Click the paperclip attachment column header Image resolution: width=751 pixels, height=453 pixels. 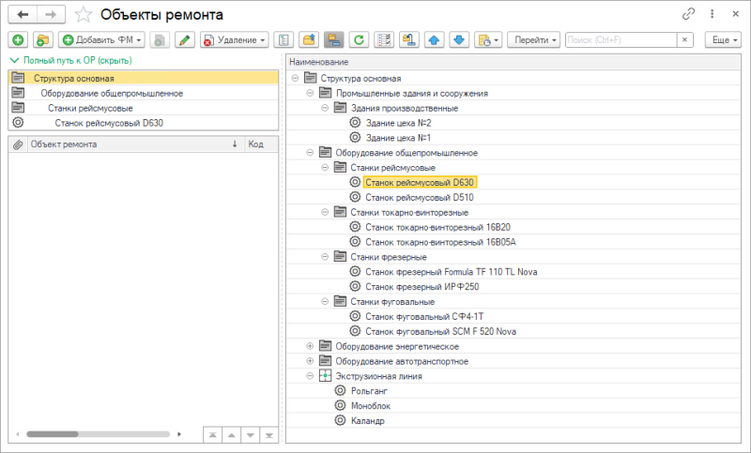coord(18,144)
